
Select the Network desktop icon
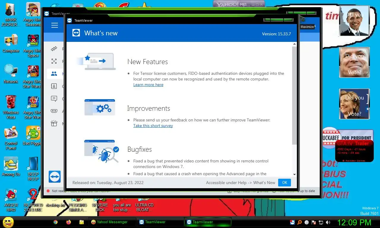pyautogui.click(x=11, y=74)
